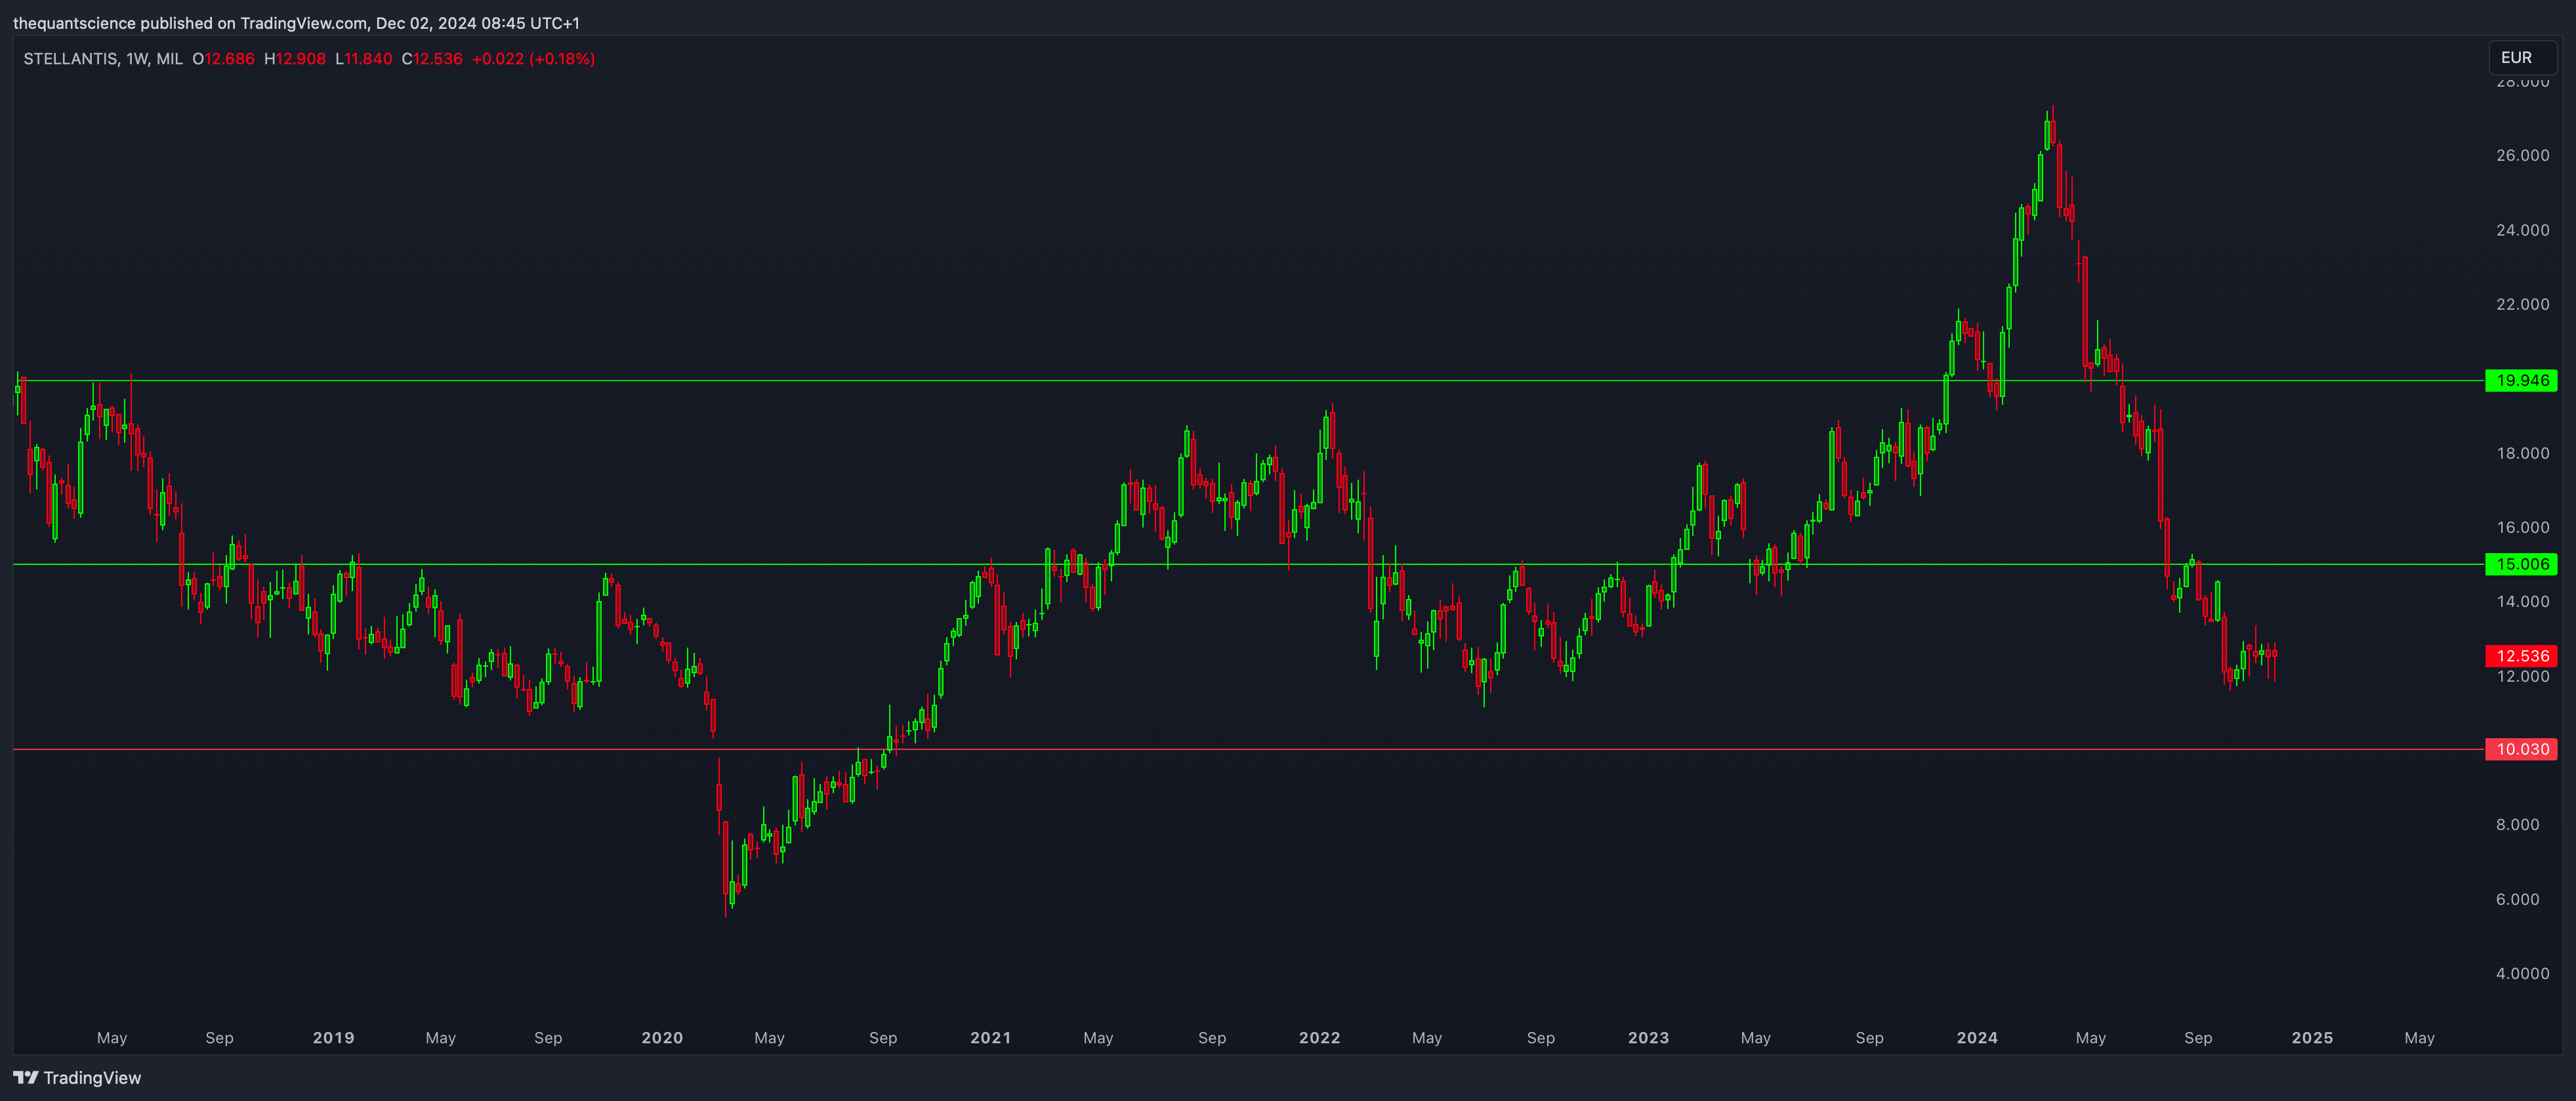Select the 19.946 green price label
Screen dimensions: 2576x1101
click(2521, 380)
